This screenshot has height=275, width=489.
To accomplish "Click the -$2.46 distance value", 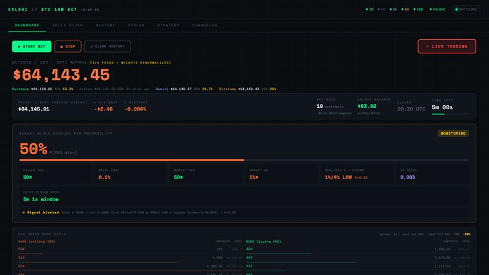I will 103,109.
